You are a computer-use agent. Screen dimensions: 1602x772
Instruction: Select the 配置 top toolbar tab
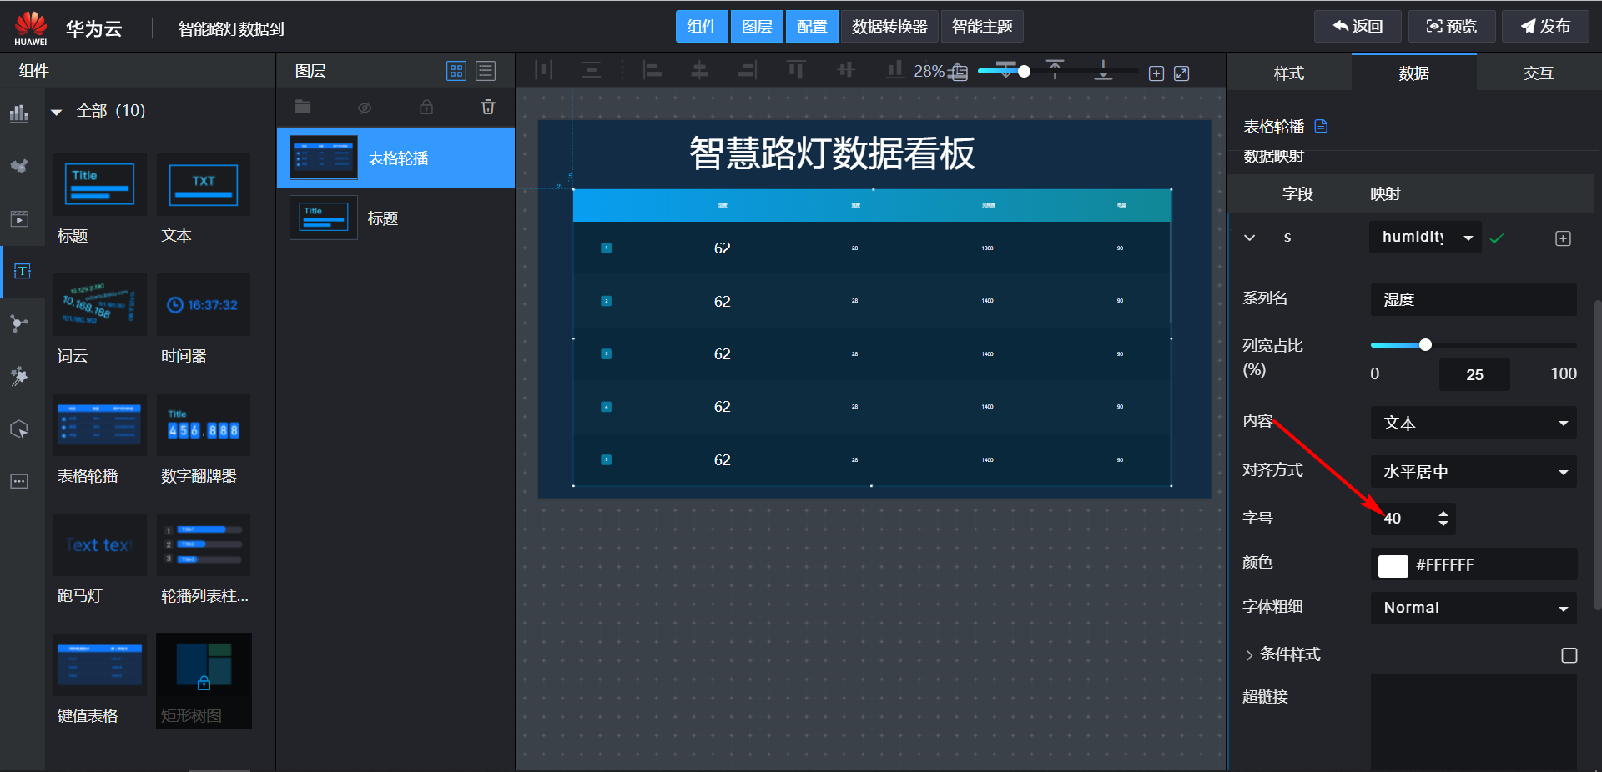point(812,27)
